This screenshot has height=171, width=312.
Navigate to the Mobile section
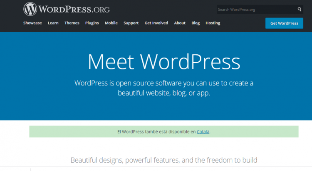pos(111,23)
